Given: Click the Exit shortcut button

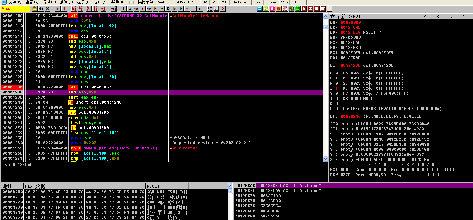Looking at the screenshot, I should (x=298, y=2).
